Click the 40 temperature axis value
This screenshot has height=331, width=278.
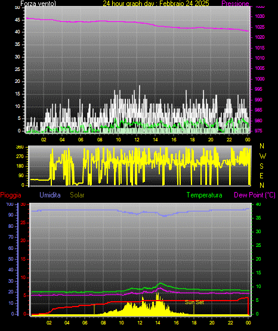[258, 205]
